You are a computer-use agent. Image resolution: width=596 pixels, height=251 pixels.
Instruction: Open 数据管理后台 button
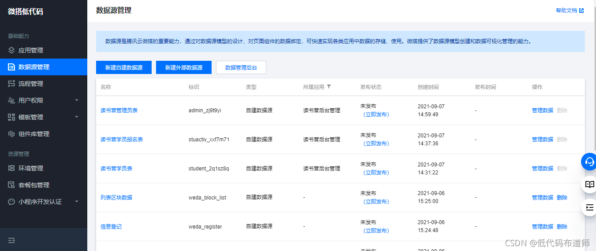[241, 67]
